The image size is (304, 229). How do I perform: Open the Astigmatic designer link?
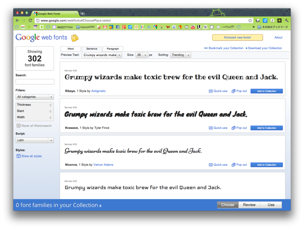point(98,91)
